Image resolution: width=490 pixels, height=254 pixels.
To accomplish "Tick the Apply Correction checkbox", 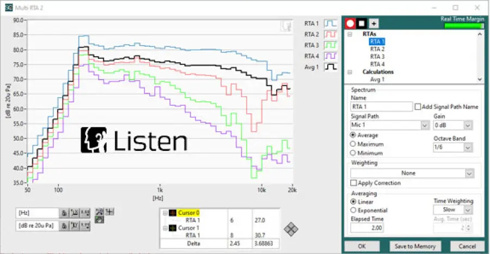I will (x=354, y=183).
